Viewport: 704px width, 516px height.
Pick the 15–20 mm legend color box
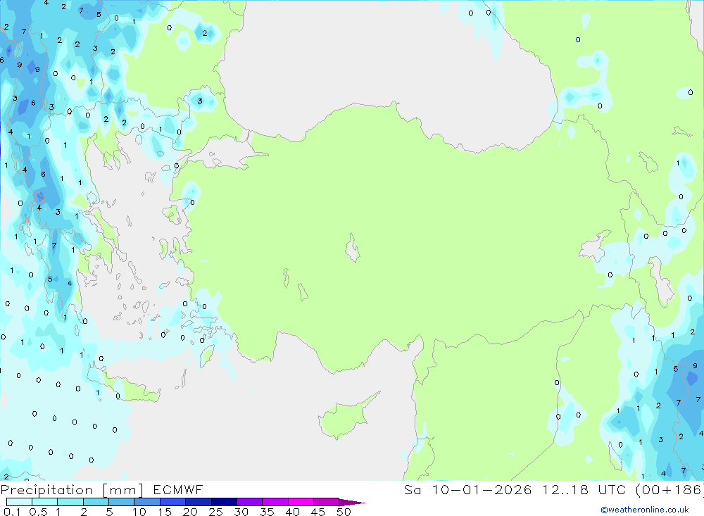[x=172, y=502]
